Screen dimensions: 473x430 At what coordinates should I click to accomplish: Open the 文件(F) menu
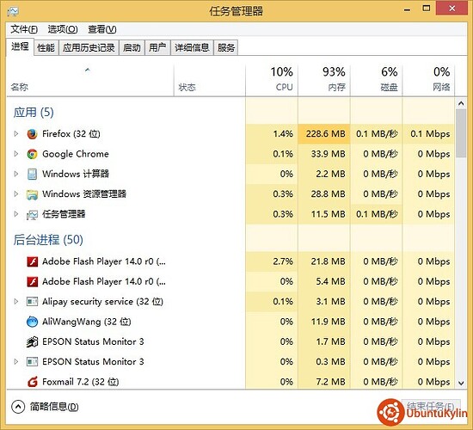(24, 29)
